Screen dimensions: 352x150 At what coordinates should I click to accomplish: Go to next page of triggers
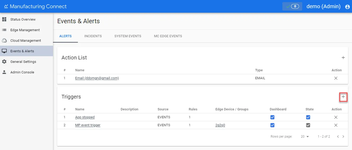tap(343, 137)
